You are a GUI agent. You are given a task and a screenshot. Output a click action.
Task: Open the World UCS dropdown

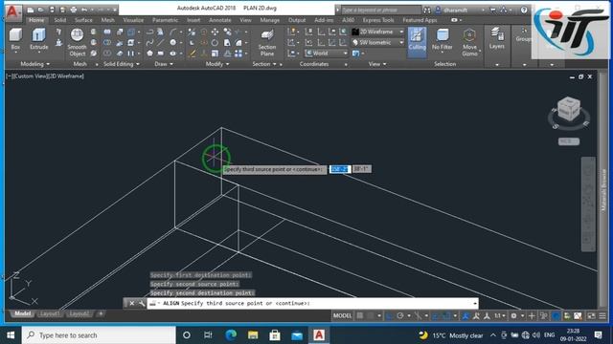[x=326, y=54]
